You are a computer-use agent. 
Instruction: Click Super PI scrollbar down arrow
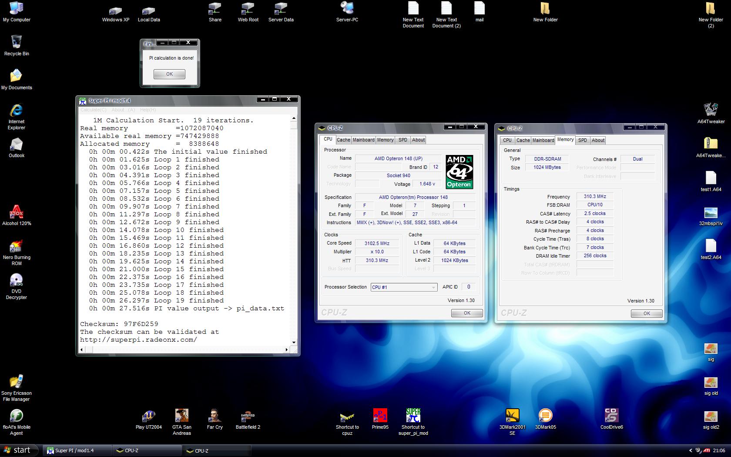point(294,343)
